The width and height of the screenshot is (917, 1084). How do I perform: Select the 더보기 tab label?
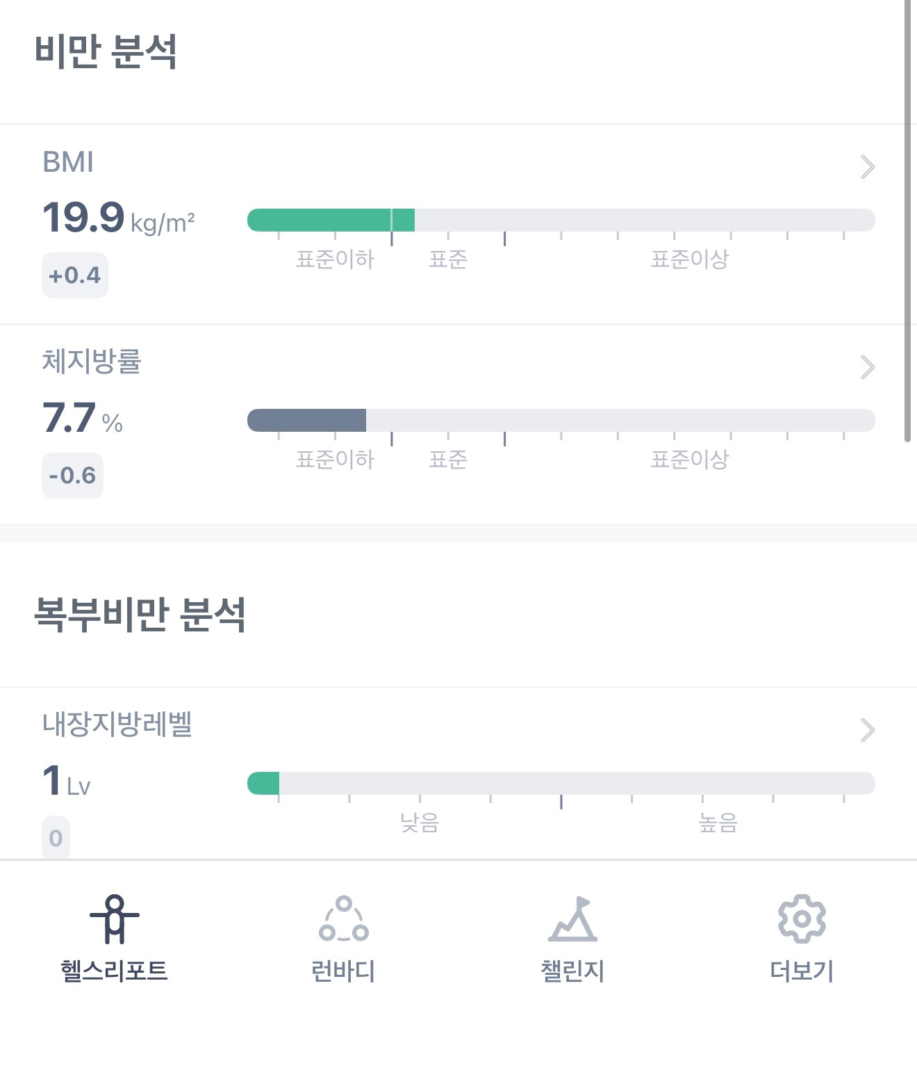(802, 971)
